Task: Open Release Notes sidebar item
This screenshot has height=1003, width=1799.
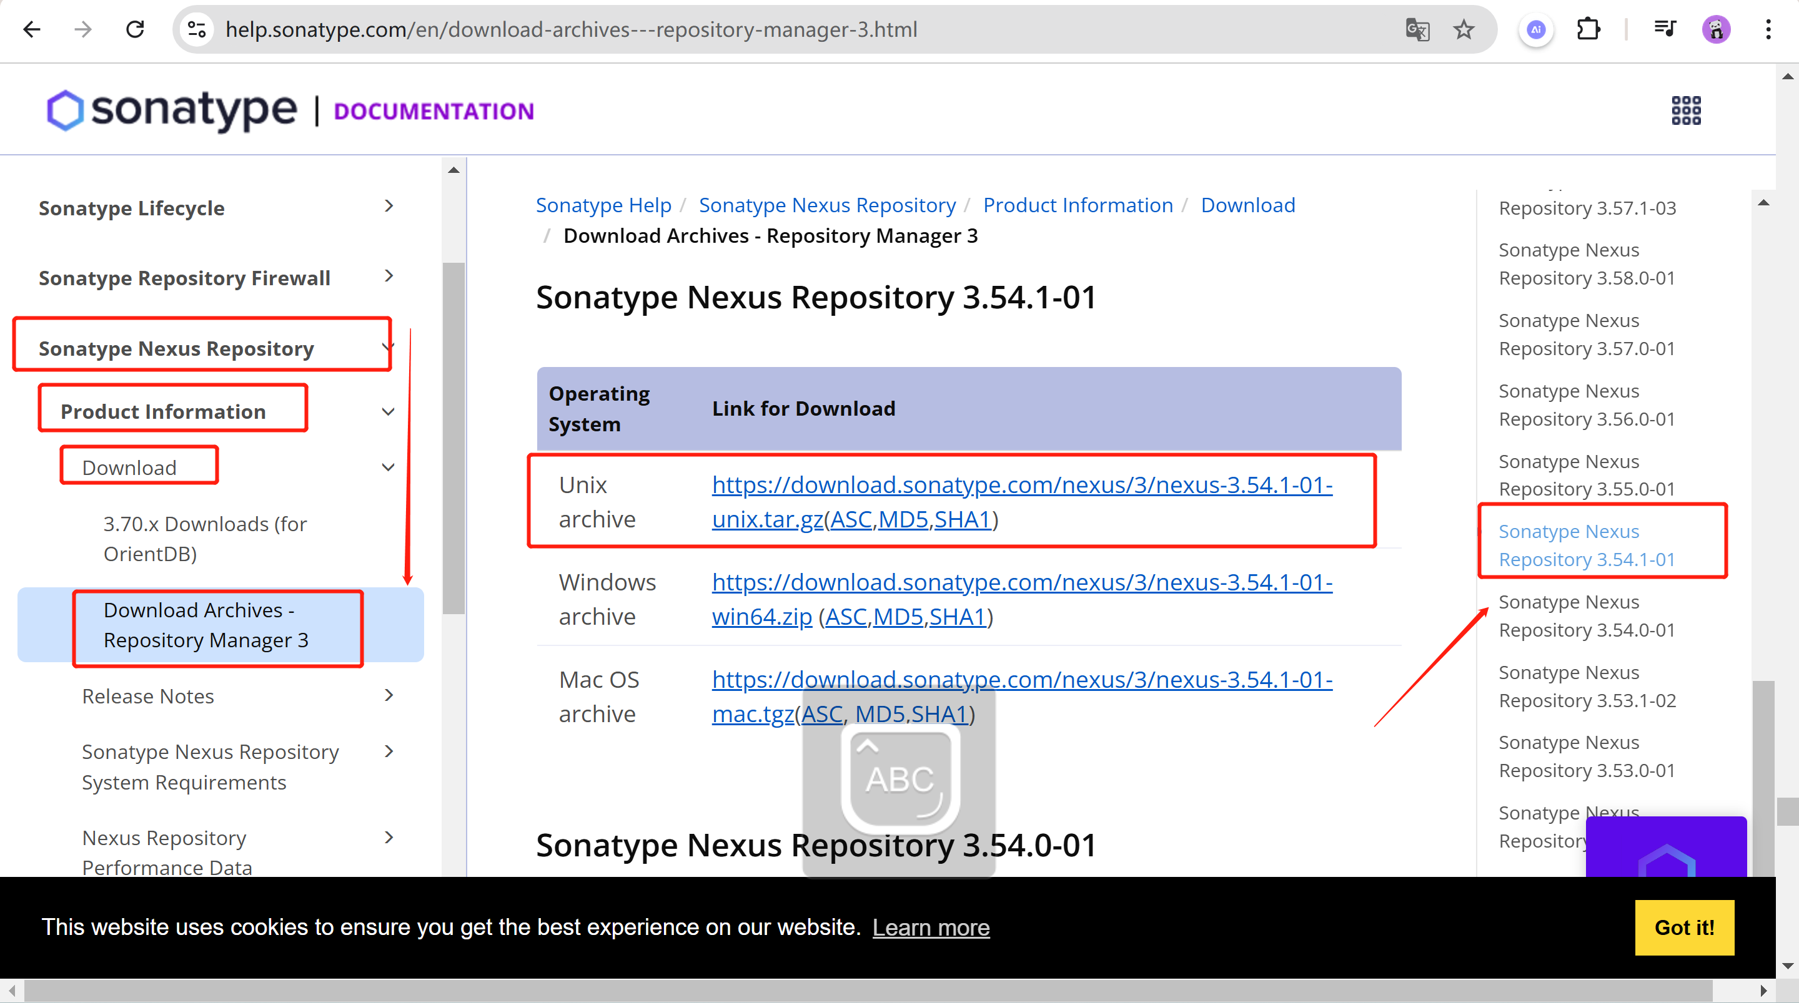Action: 148,696
